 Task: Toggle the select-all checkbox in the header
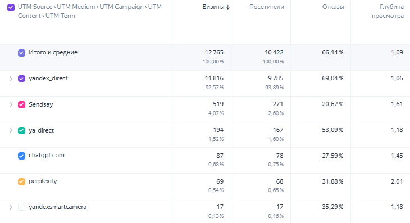(x=11, y=7)
